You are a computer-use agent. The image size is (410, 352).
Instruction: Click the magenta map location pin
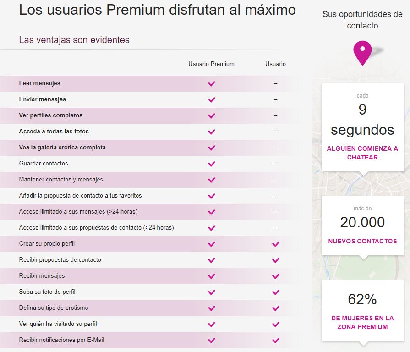362,53
